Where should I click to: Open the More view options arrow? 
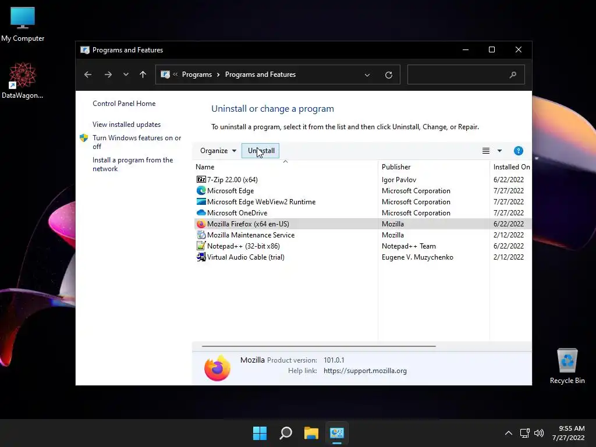(499, 151)
